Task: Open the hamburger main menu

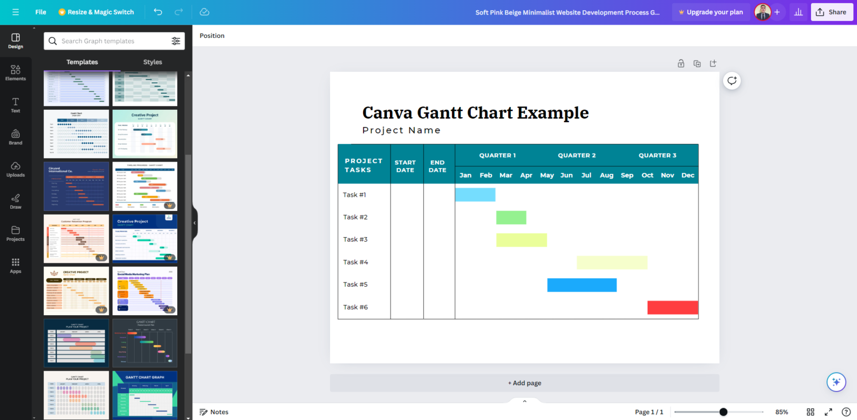Action: (x=16, y=12)
